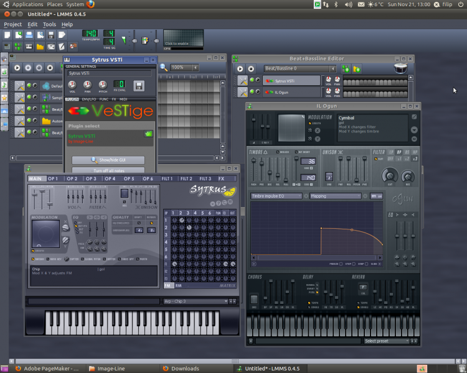
Task: Click the Song Editor stop button
Action: (x=50, y=68)
